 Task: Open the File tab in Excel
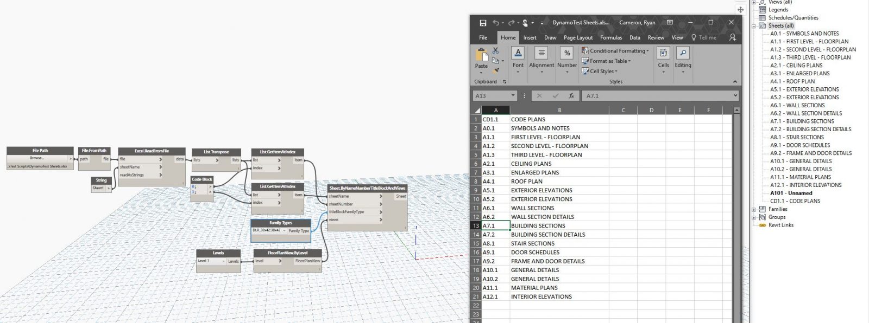coord(483,37)
